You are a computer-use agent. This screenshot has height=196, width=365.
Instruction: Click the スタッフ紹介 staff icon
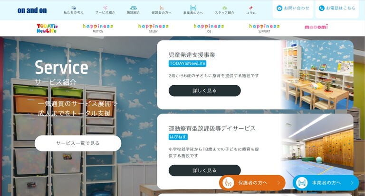225,8
